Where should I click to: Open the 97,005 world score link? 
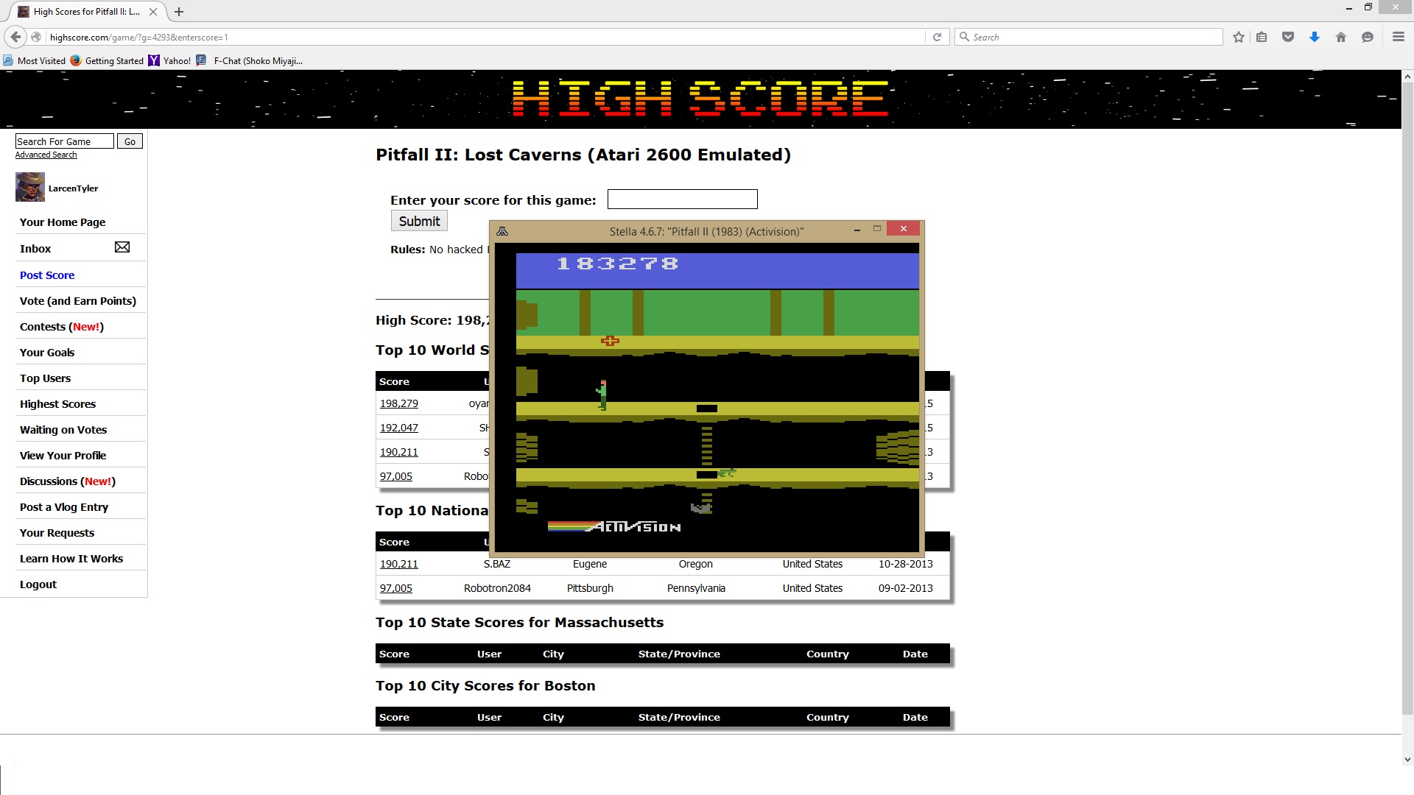tap(396, 476)
